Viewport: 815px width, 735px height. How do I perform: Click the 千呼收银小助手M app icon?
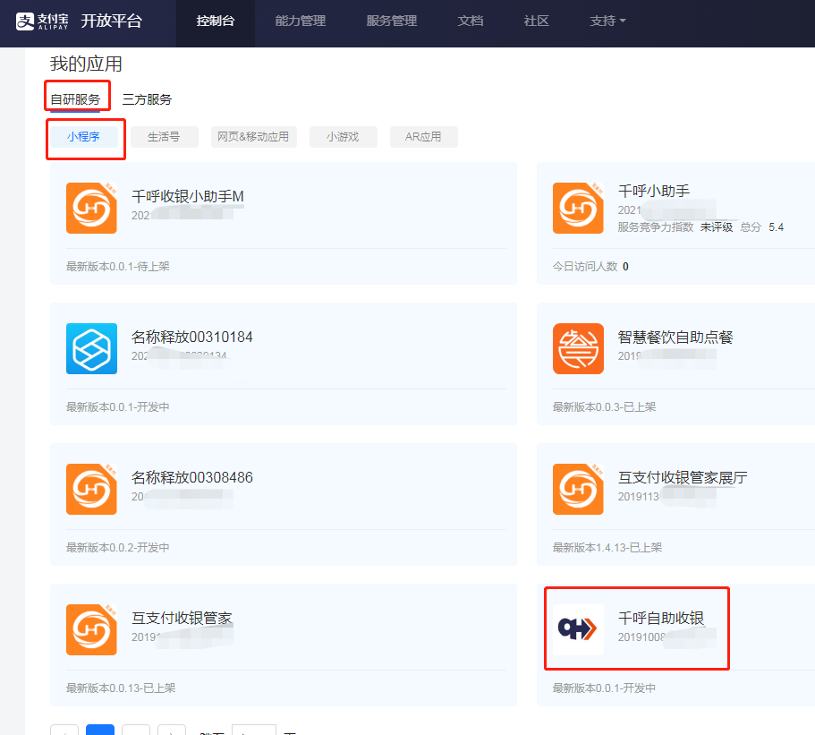point(91,208)
